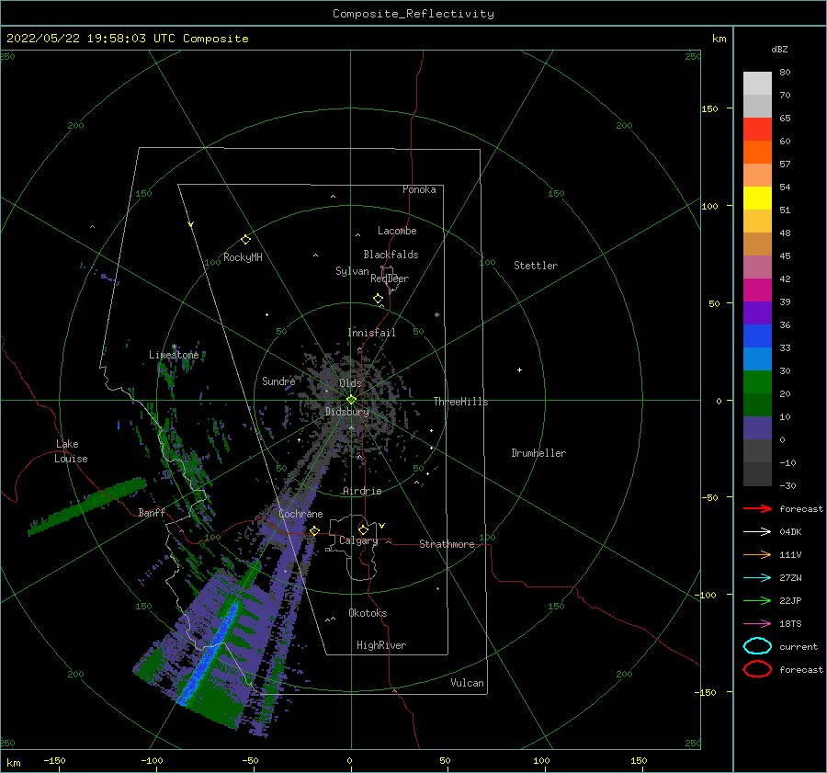Click the yellow diamond marker at Cochrane

click(x=315, y=530)
